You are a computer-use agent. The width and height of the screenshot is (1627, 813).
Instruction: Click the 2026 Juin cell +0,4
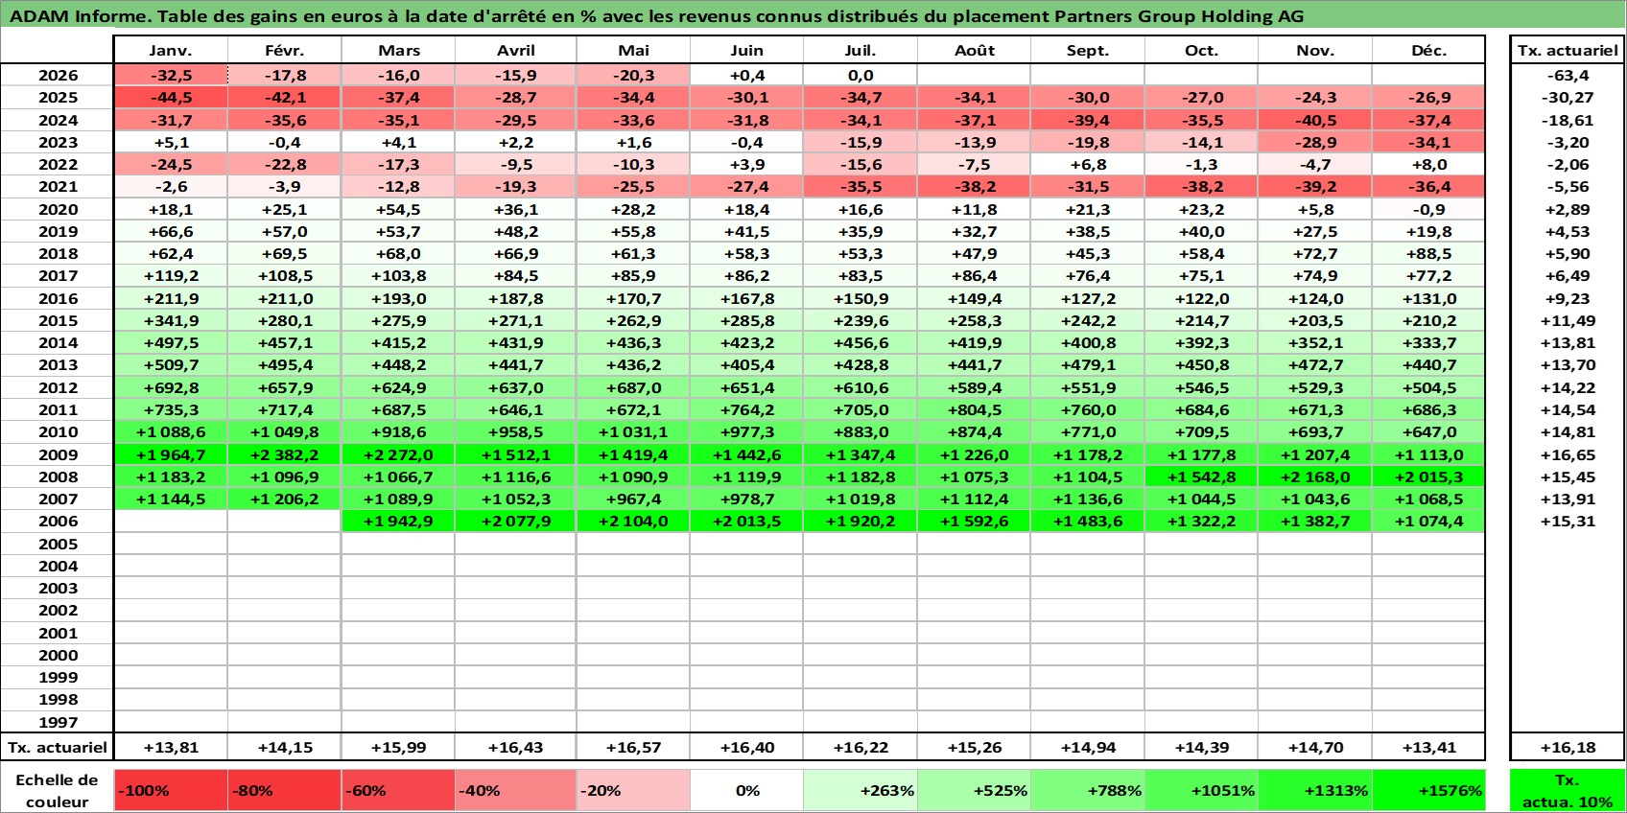[747, 75]
